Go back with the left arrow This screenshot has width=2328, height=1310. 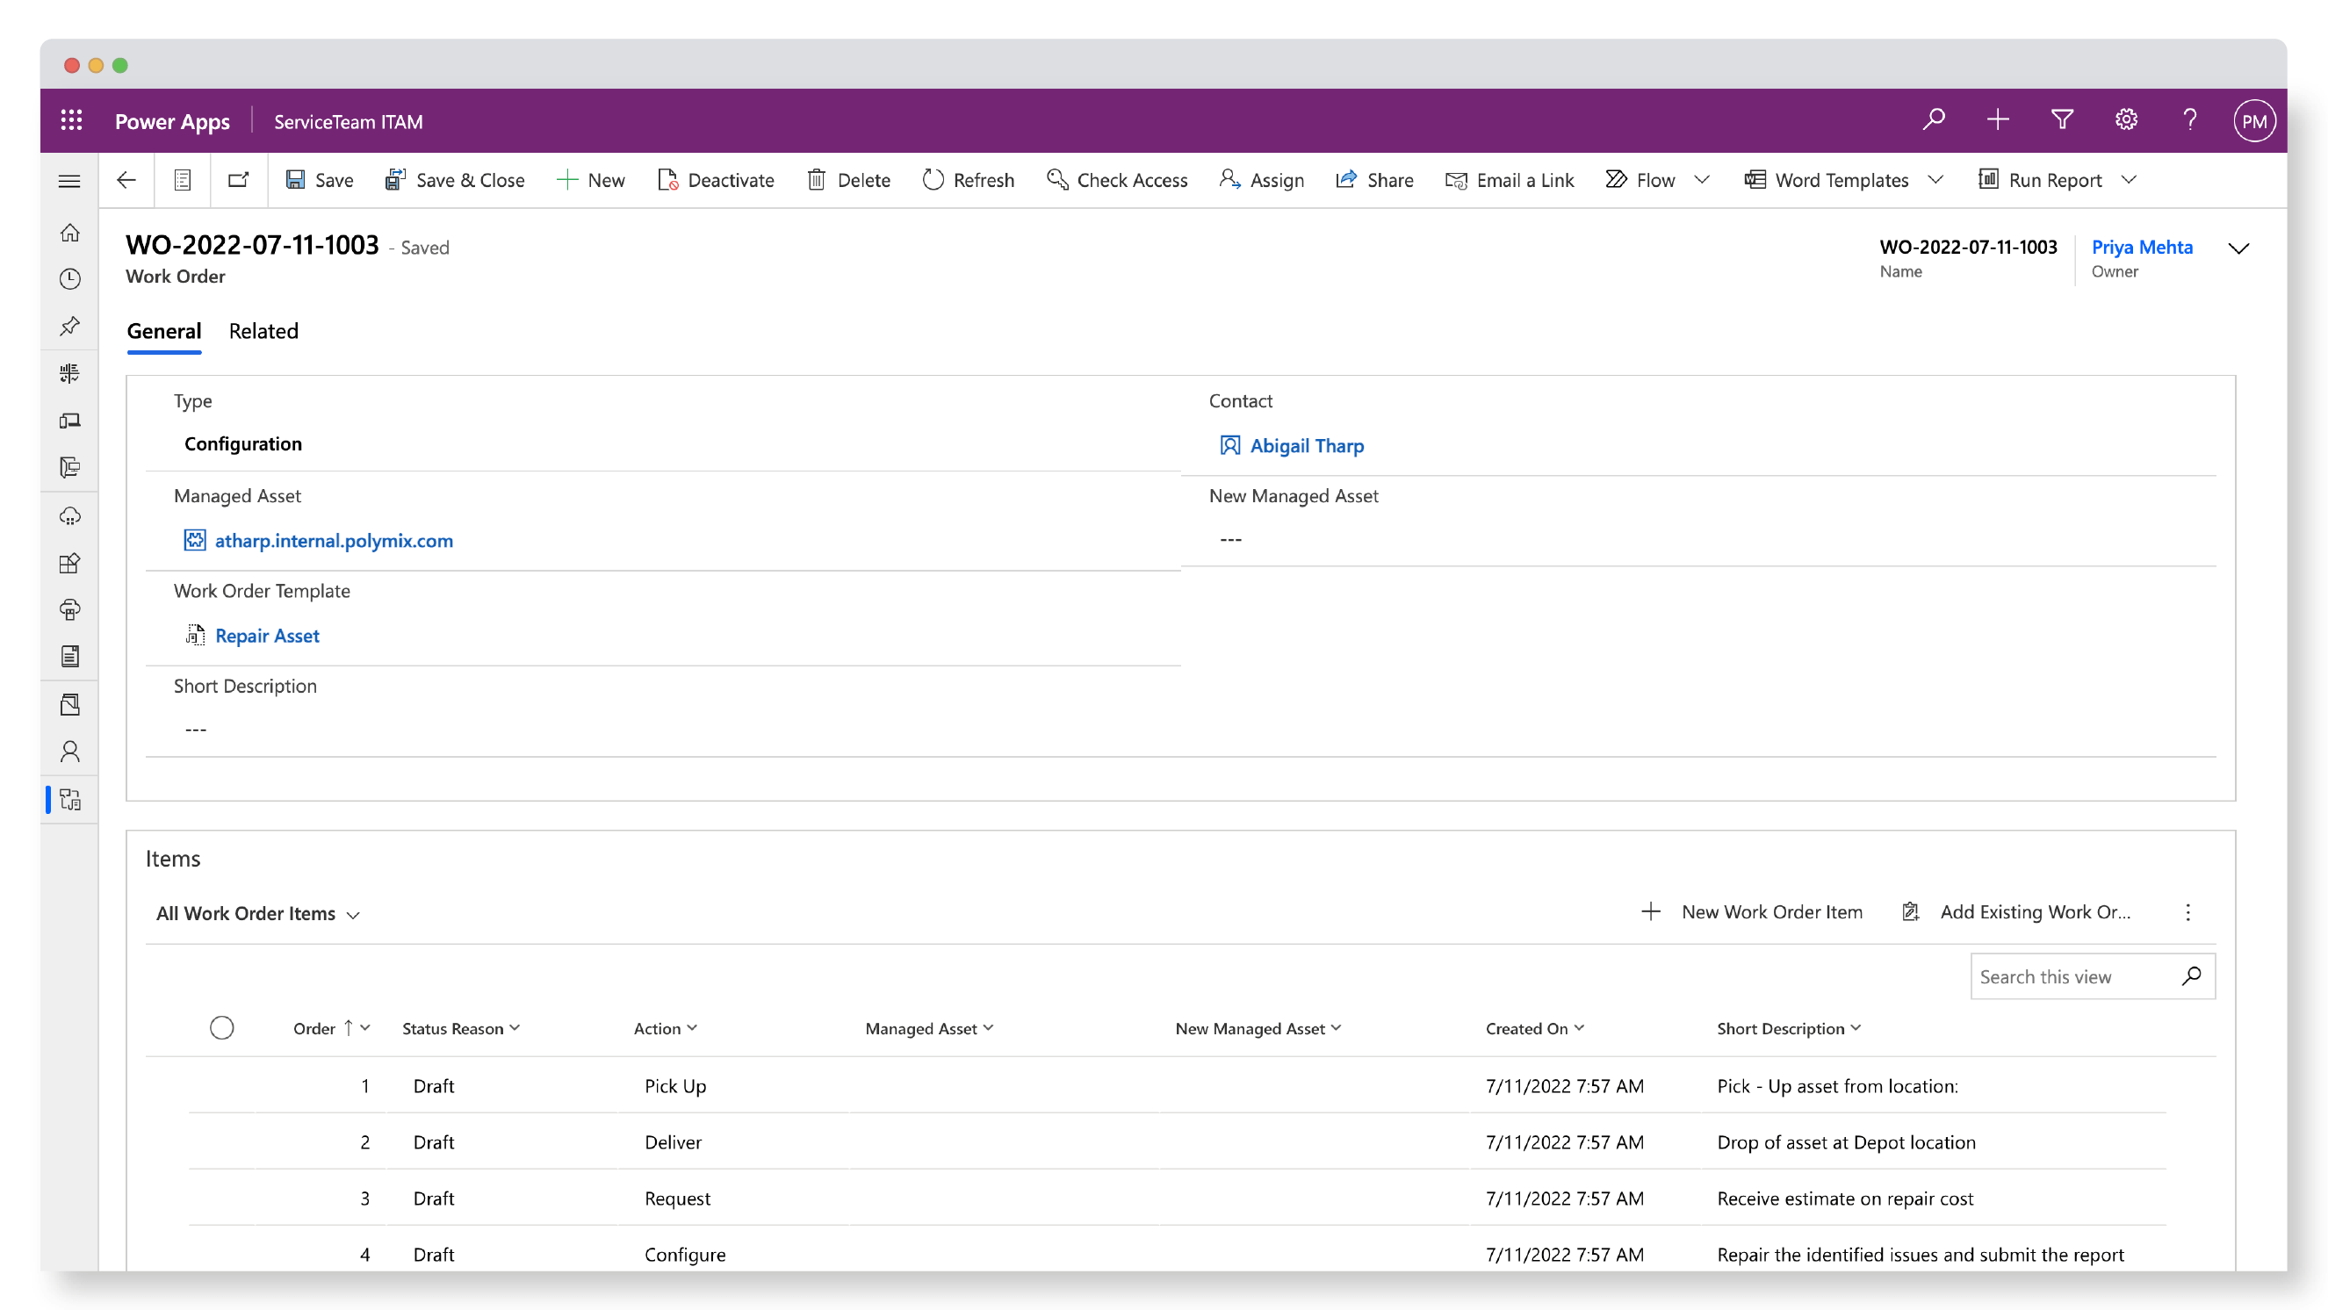126,180
